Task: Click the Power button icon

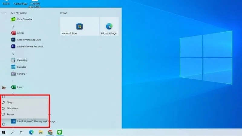Action: click(x=4, y=124)
